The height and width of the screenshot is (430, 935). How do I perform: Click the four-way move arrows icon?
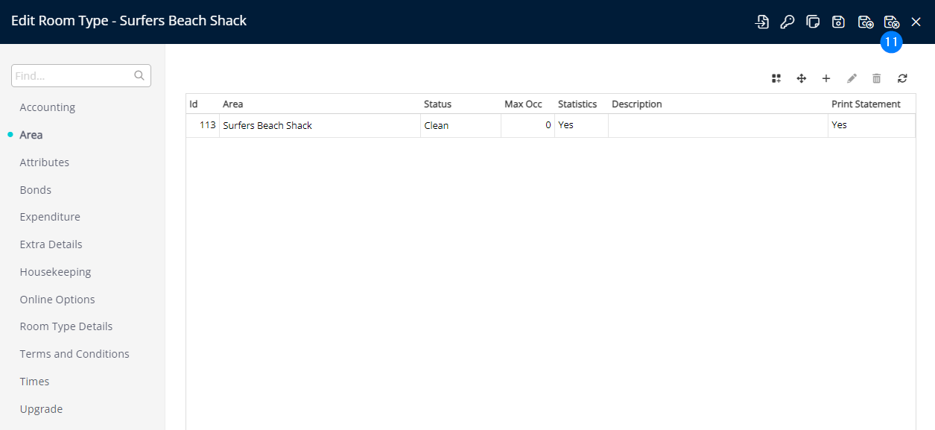coord(802,78)
